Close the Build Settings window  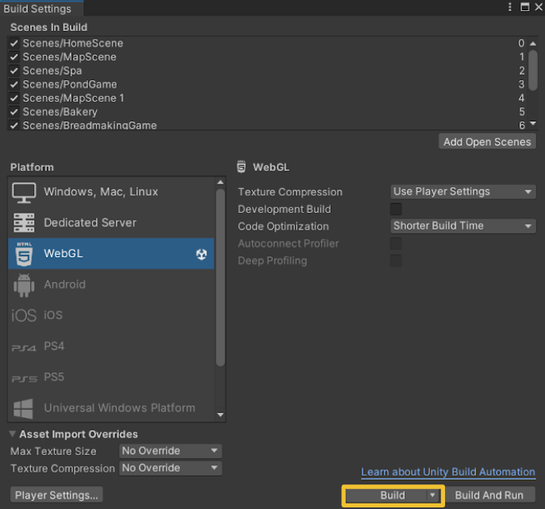(x=539, y=7)
